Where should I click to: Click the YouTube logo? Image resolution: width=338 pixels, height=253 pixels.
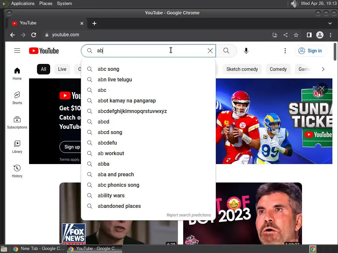[44, 51]
